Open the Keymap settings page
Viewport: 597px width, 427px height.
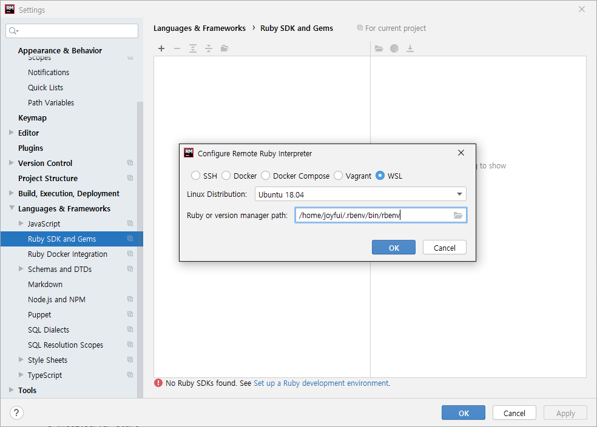coord(32,118)
